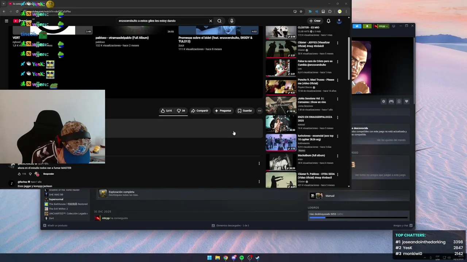
Task: Favorite the game with heart icon
Action: pyautogui.click(x=406, y=102)
